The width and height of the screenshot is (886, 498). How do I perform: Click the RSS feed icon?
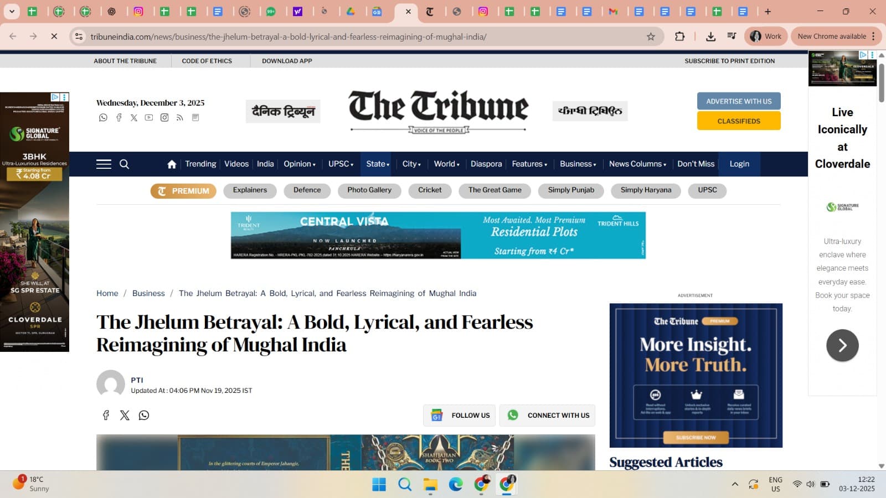point(179,117)
